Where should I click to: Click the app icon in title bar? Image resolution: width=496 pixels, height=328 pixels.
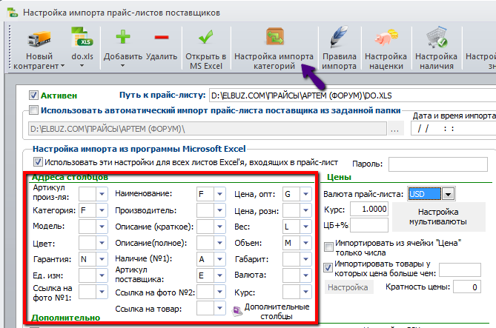coord(13,13)
